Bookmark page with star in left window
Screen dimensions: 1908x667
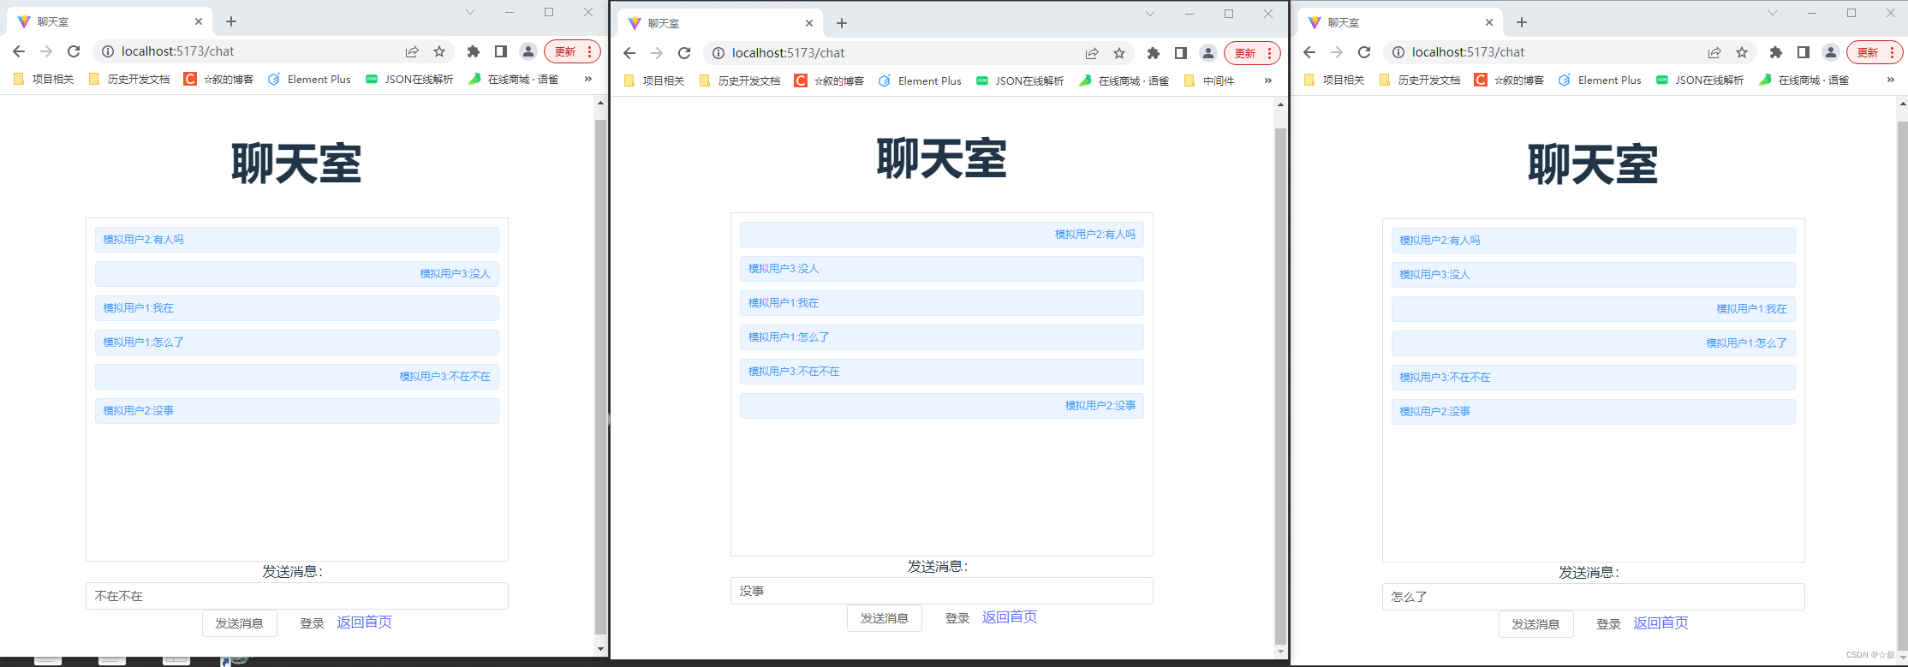(x=439, y=51)
